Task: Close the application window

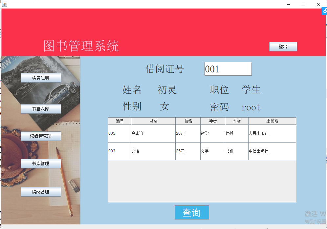Action: pyautogui.click(x=318, y=4)
